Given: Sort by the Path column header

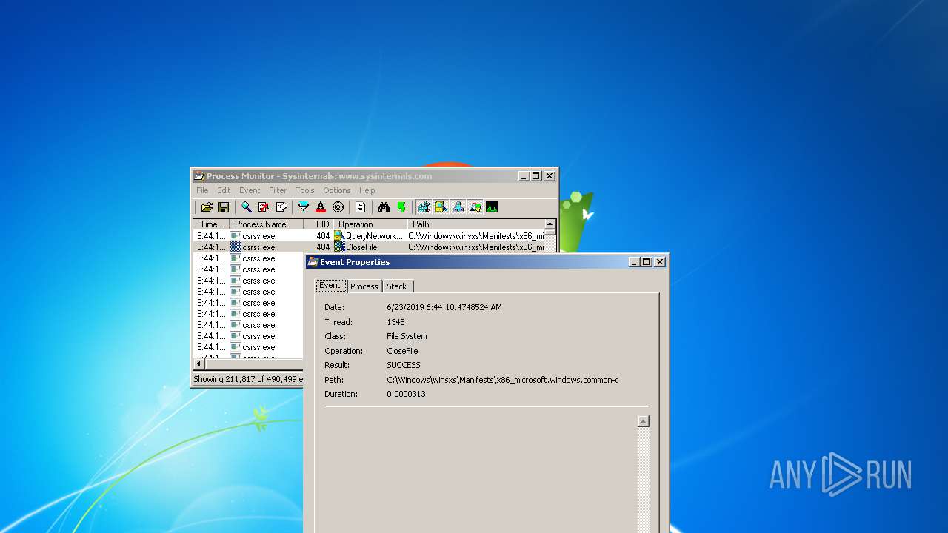Looking at the screenshot, I should 475,224.
